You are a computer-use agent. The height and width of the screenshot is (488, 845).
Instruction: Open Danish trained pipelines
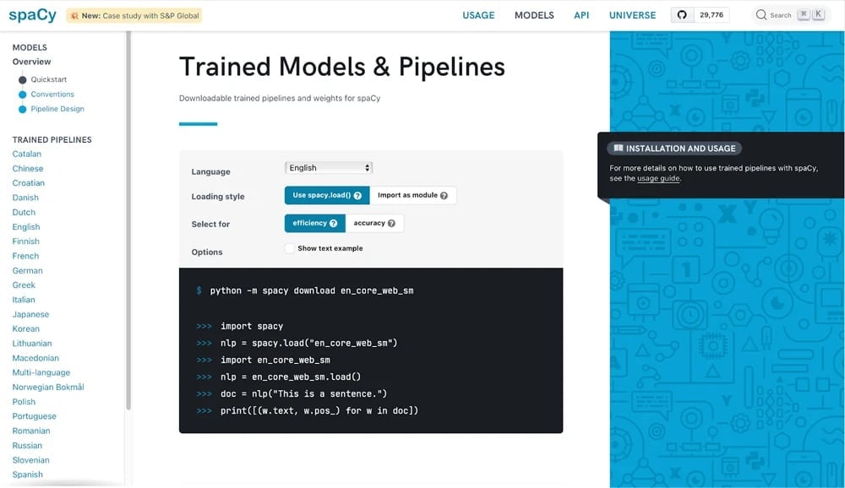[x=25, y=198]
